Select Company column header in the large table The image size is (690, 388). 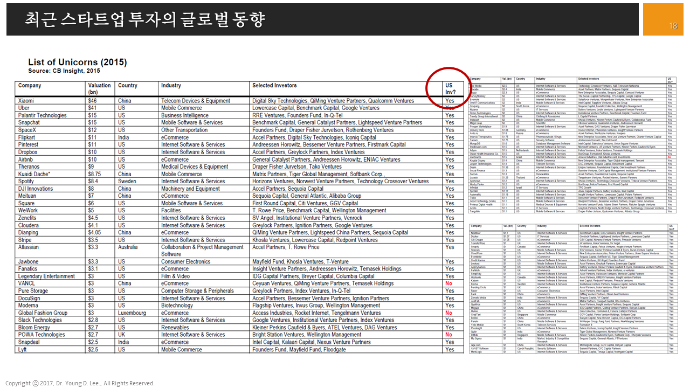coord(30,86)
